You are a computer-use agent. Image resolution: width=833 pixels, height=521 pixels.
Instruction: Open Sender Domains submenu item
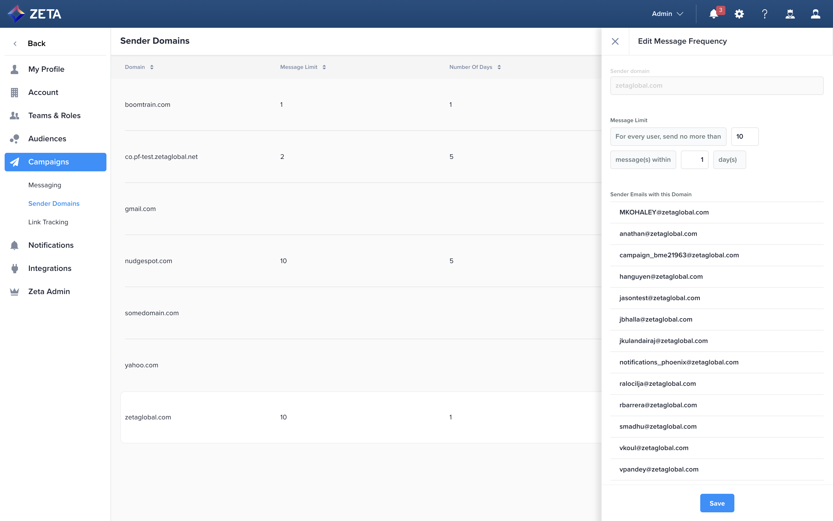pos(54,204)
